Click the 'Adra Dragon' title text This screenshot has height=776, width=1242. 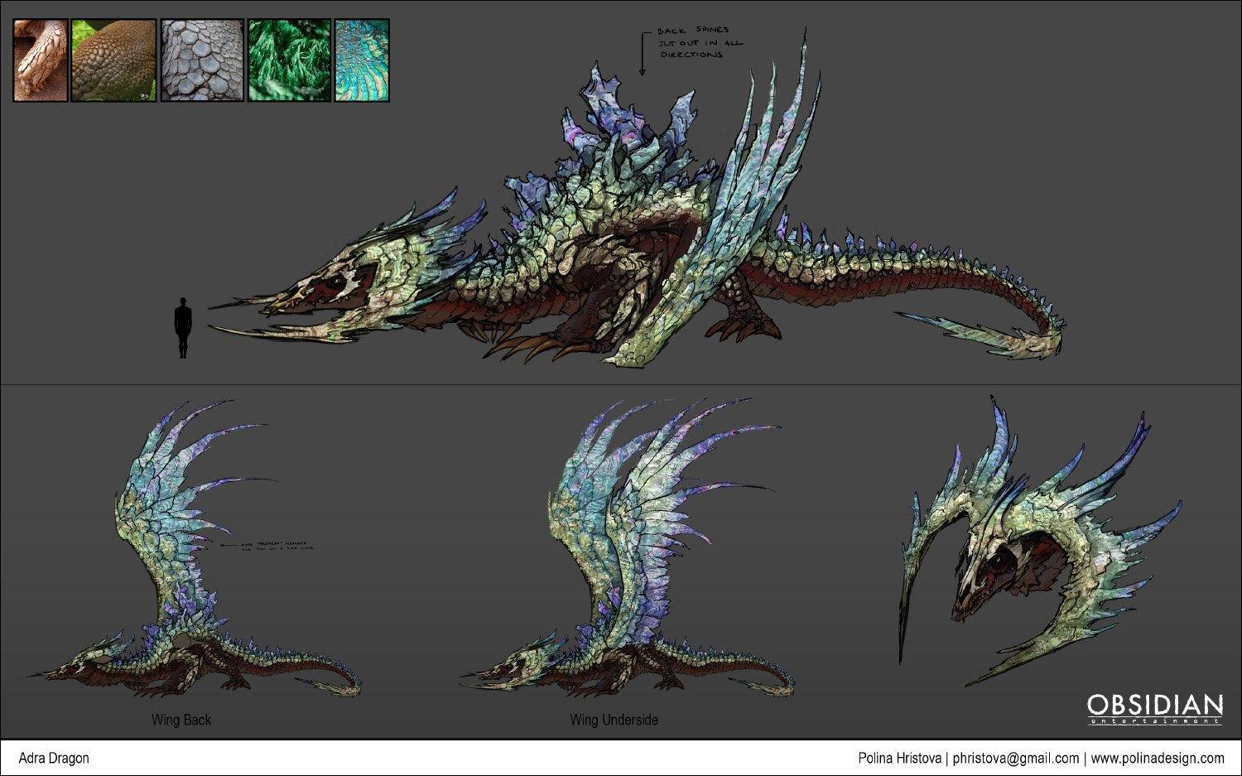pyautogui.click(x=54, y=758)
